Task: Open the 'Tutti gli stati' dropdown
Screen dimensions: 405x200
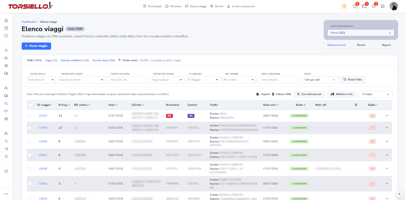Action: pyautogui.click(x=319, y=80)
